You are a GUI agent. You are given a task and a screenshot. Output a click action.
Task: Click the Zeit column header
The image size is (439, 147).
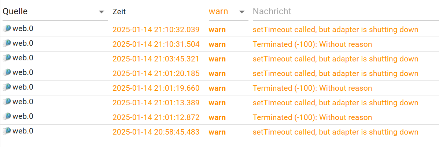pyautogui.click(x=119, y=12)
